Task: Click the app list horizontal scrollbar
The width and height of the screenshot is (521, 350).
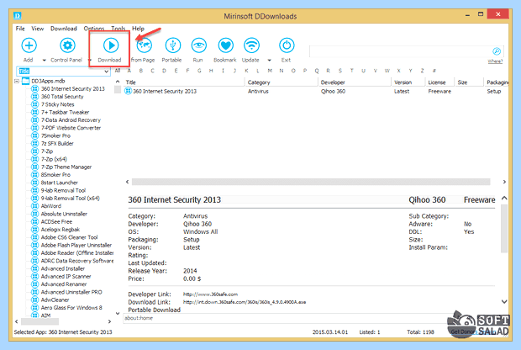Action: tap(311, 182)
